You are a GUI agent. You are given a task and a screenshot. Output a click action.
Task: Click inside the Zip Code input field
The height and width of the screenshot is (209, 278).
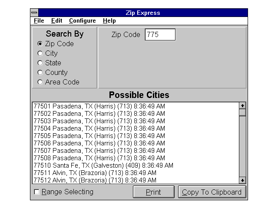tap(160, 35)
